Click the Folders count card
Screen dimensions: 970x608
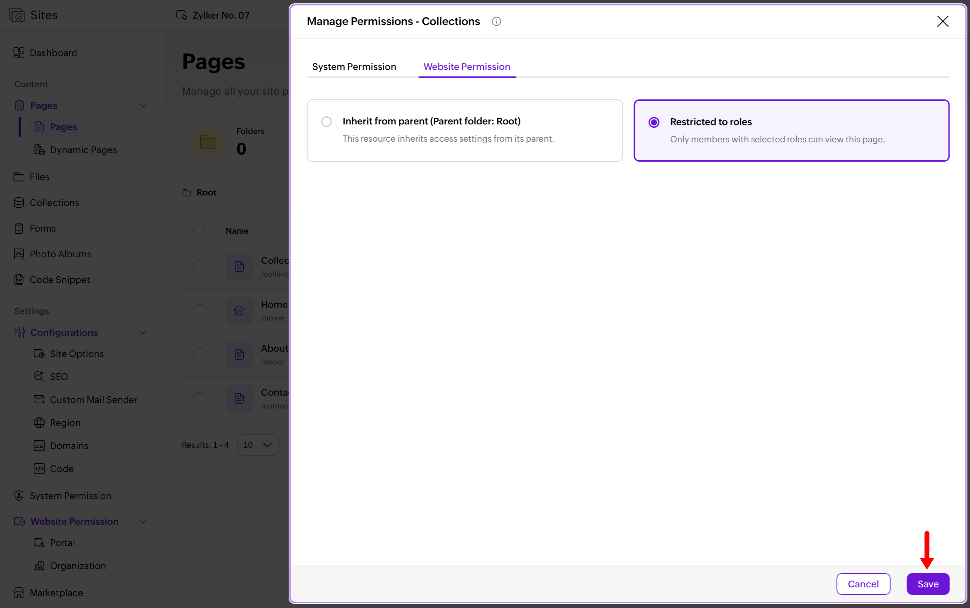pyautogui.click(x=236, y=142)
